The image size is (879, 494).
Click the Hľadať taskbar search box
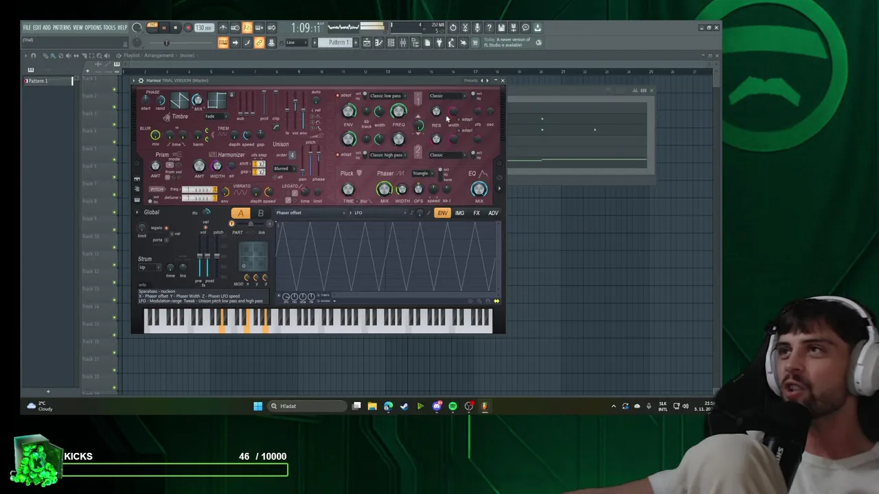click(307, 406)
